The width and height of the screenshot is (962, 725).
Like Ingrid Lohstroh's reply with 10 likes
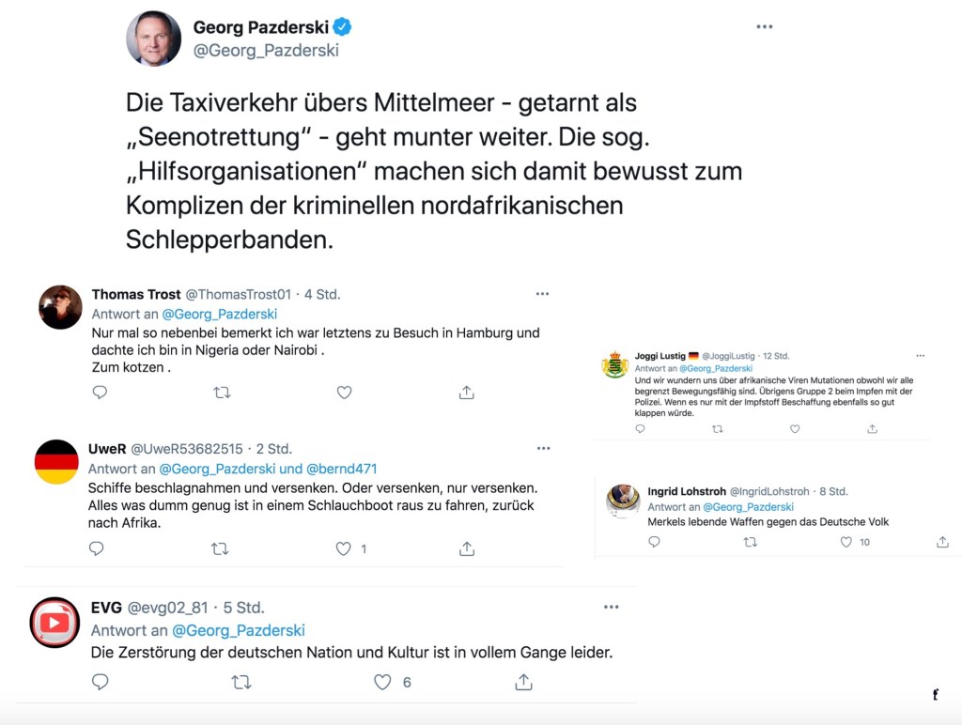pyautogui.click(x=846, y=542)
